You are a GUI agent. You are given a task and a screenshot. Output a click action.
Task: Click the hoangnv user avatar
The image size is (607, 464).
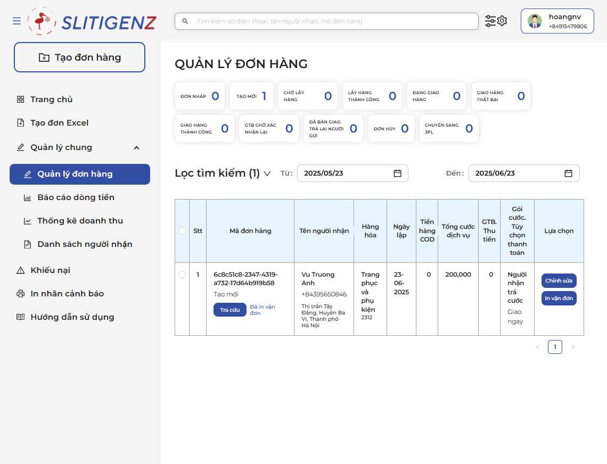(x=535, y=21)
